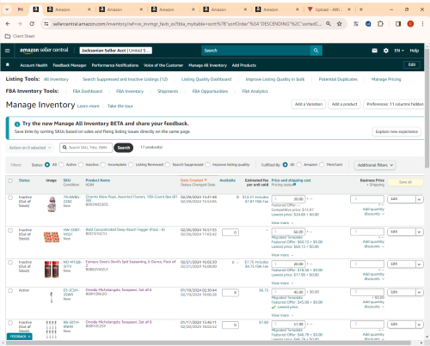Click the Add a product button
Screen dimensions: 430x346
coord(344,104)
